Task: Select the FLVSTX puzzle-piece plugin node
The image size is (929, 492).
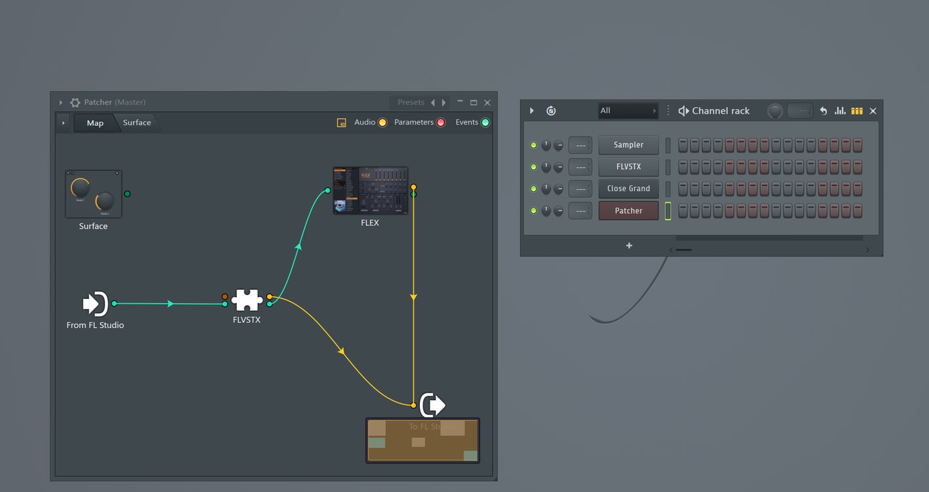Action: tap(246, 300)
